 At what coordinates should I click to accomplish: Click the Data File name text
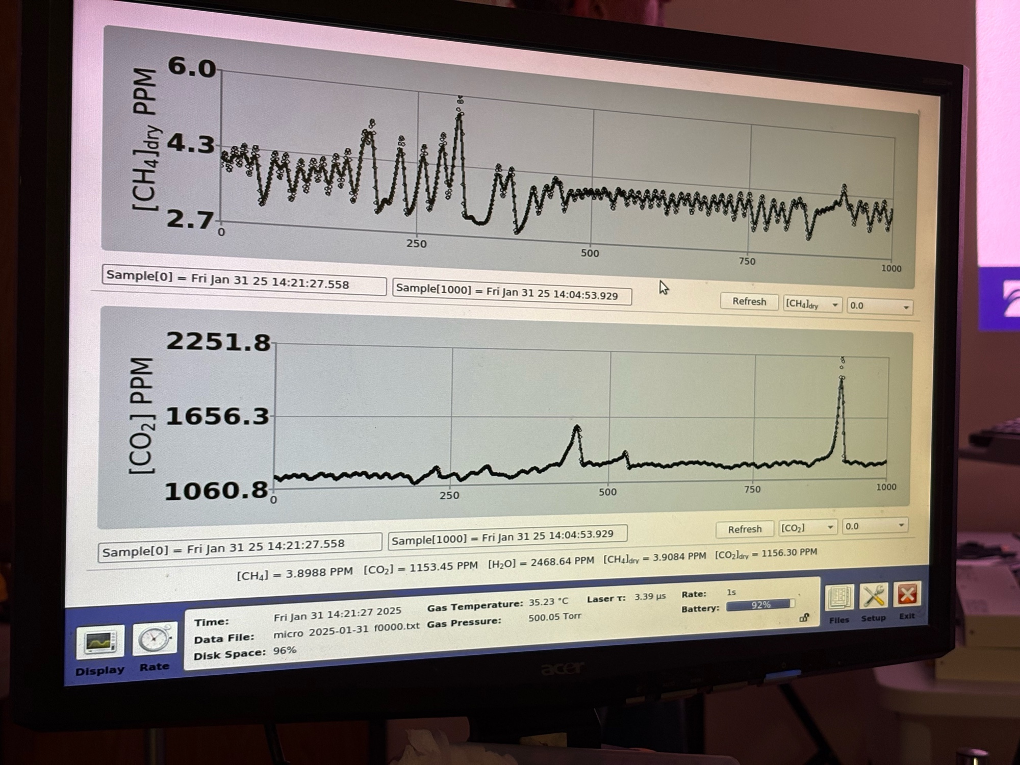pos(346,631)
